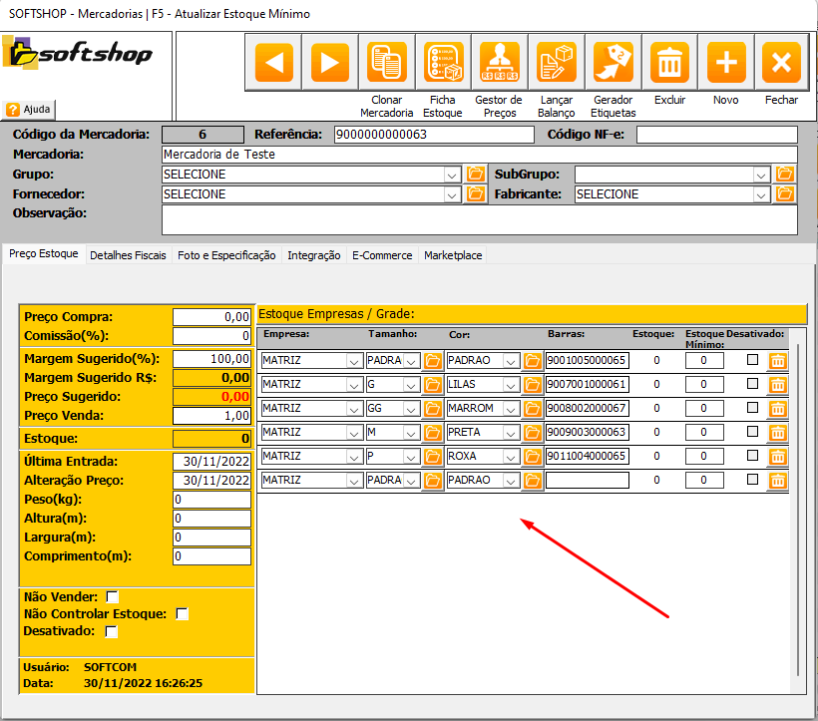Enable the Não Vender checkbox
This screenshot has height=721, width=818.
(113, 596)
